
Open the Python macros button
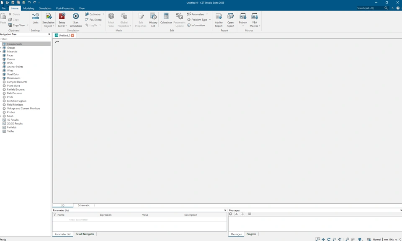point(243,20)
